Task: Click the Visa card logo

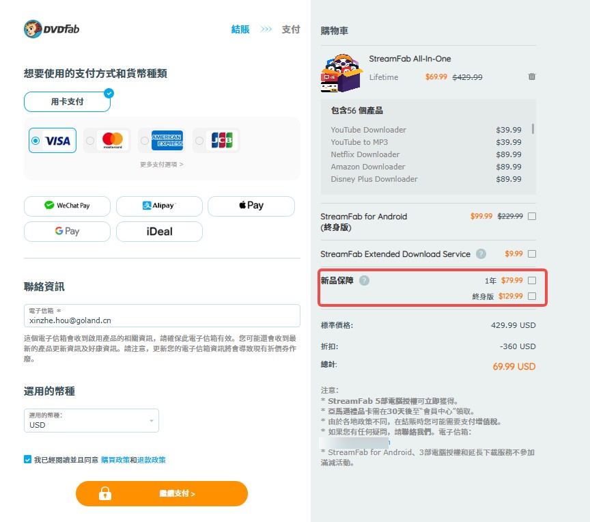Action: point(58,141)
